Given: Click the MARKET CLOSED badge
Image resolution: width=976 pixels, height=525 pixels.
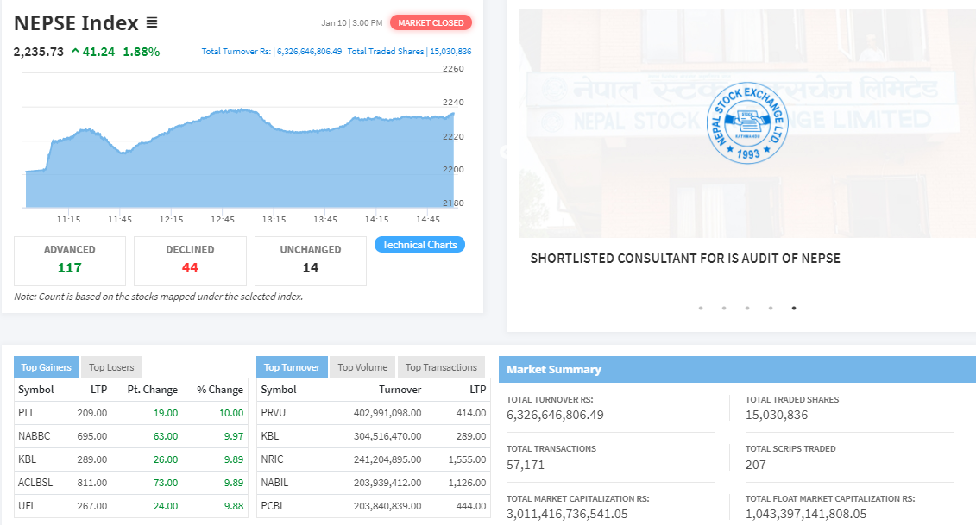Looking at the screenshot, I should tap(431, 23).
